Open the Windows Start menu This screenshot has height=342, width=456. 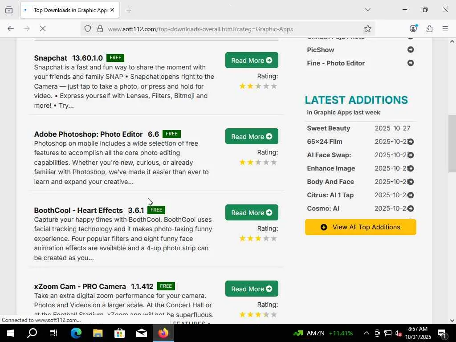pos(11,333)
